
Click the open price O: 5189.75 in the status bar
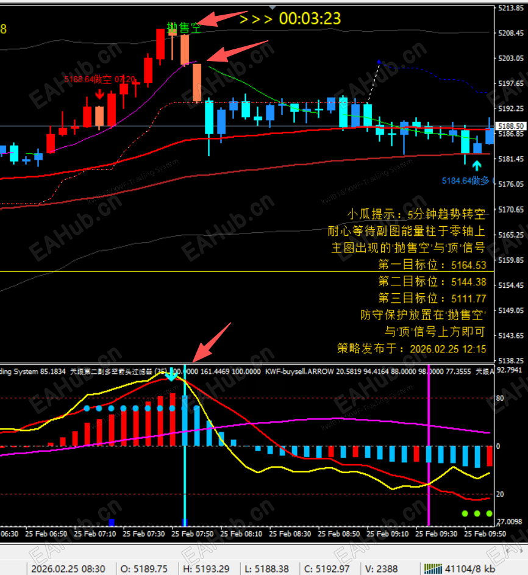144,569
